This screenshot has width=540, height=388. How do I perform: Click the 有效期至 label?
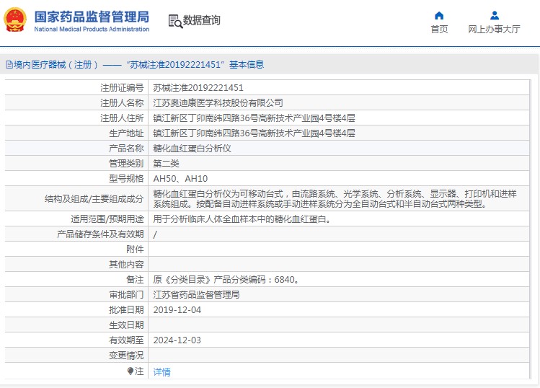(x=126, y=340)
